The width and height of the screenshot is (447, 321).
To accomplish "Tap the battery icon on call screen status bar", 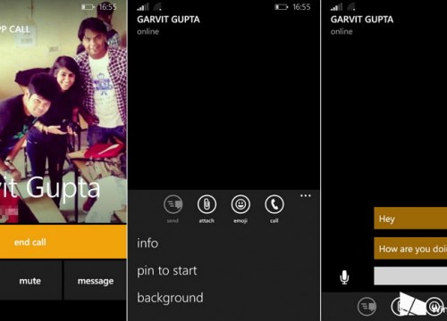I will [x=88, y=7].
